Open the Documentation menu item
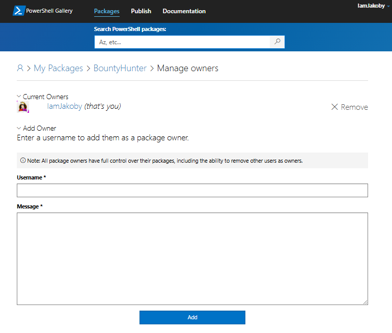Image resolution: width=392 pixels, height=333 pixels. [184, 11]
